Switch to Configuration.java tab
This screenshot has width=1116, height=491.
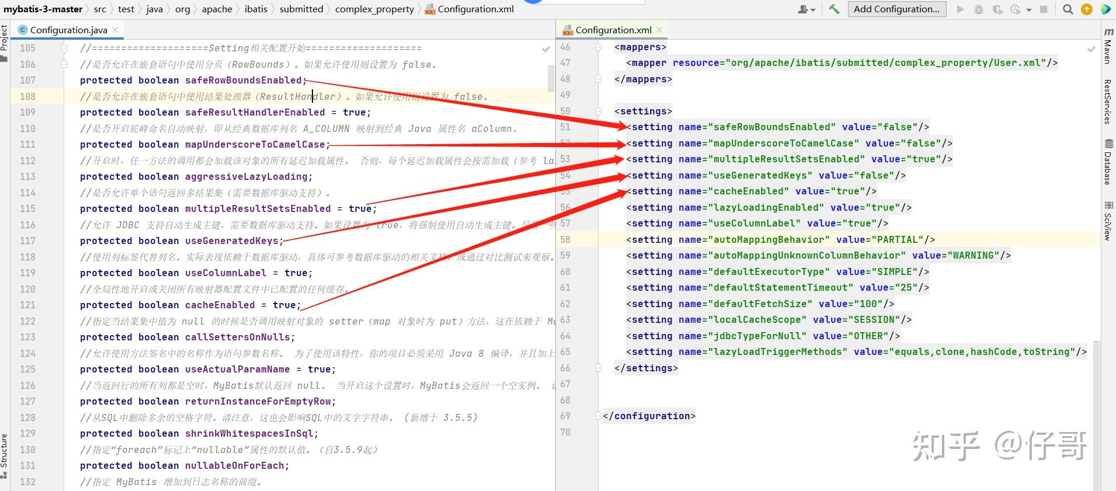point(68,30)
